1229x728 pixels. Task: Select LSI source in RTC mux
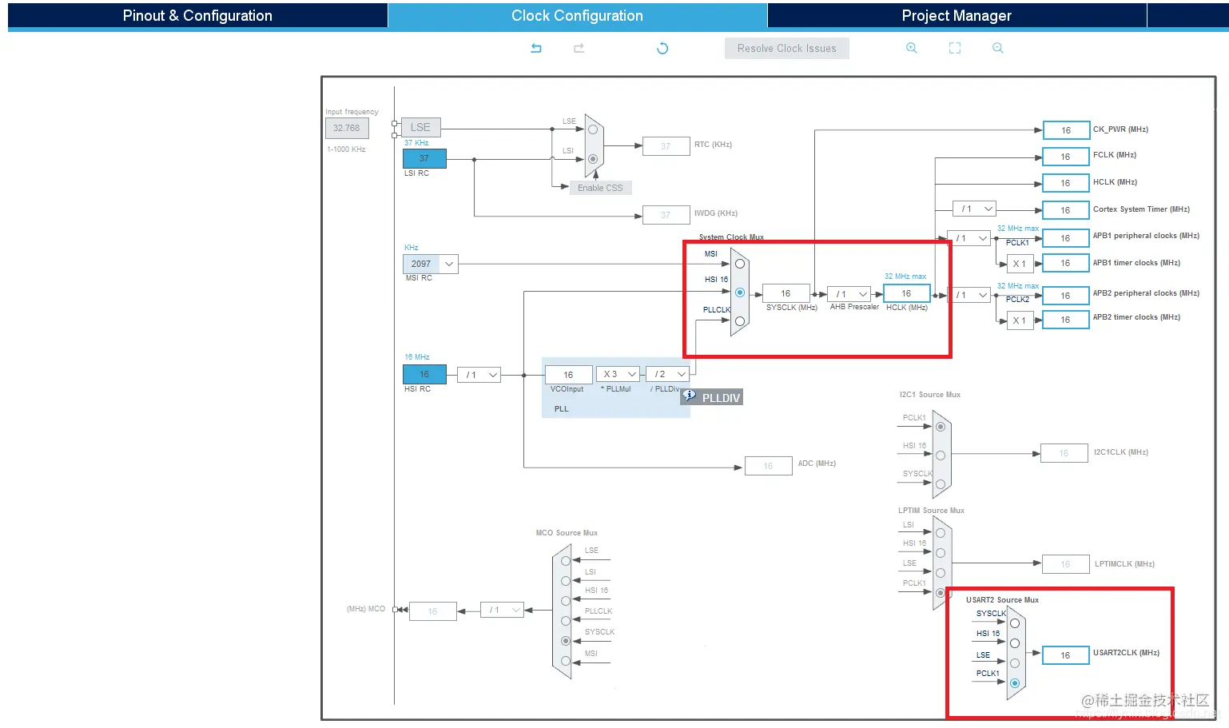593,159
